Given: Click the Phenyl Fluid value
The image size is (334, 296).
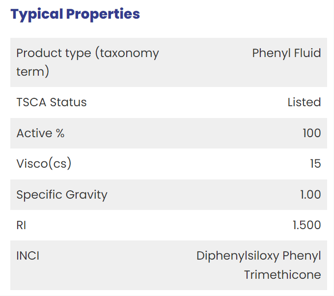Looking at the screenshot, I should pyautogui.click(x=286, y=53).
